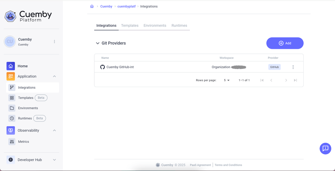The width and height of the screenshot is (335, 171).
Task: Collapse the Application sidebar group
Action: click(54, 76)
